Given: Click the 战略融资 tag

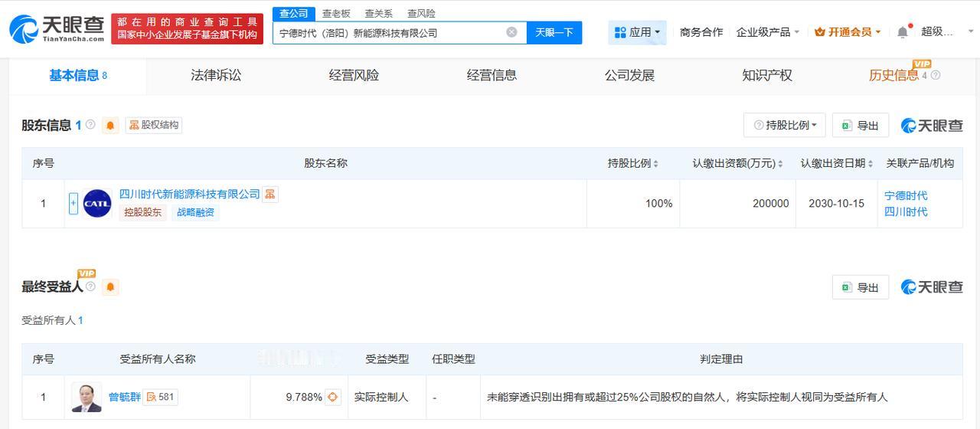Looking at the screenshot, I should point(196,212).
